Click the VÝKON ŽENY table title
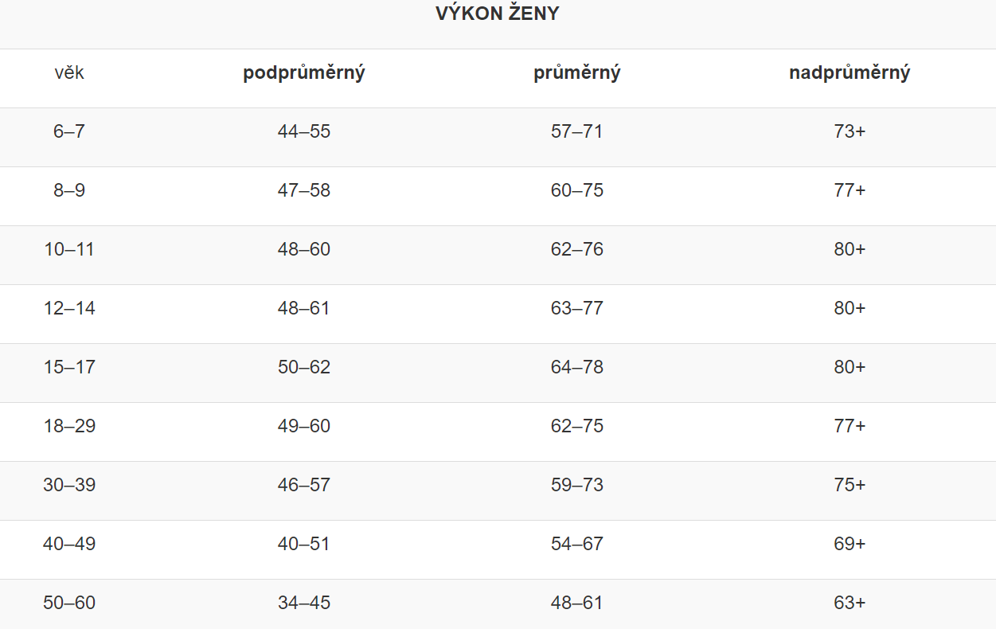Image resolution: width=996 pixels, height=629 pixels. tap(498, 14)
